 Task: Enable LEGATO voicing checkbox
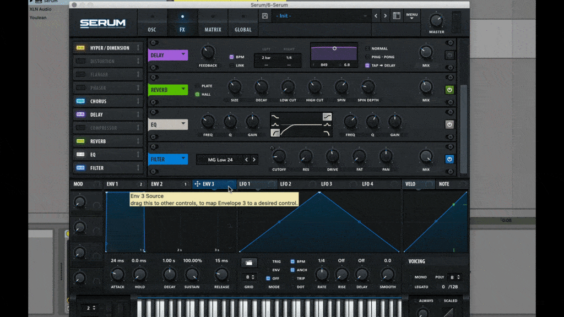411,287
